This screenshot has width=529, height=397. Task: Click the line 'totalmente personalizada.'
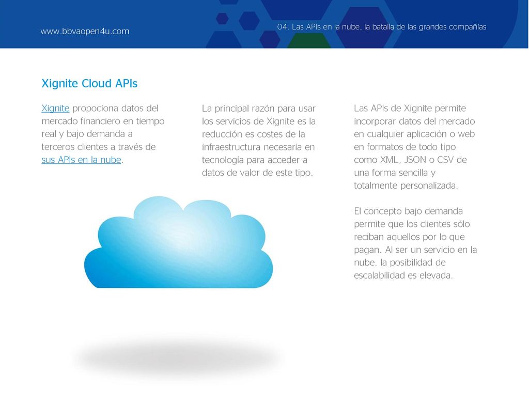[406, 186]
